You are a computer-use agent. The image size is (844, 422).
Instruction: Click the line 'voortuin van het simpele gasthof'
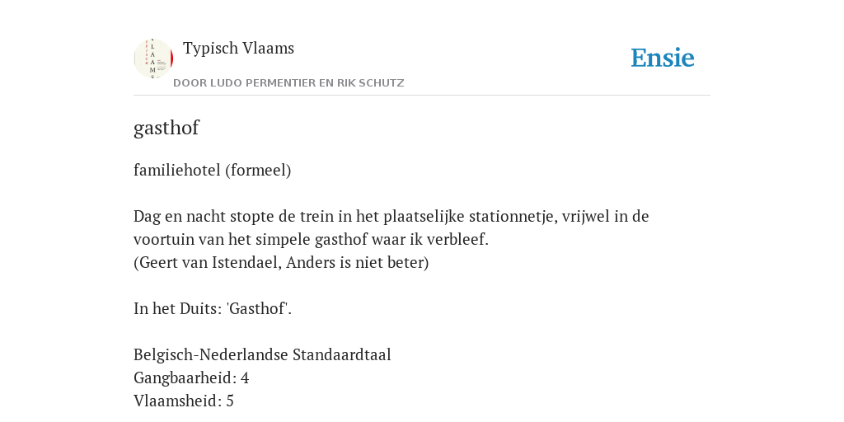pyautogui.click(x=311, y=240)
